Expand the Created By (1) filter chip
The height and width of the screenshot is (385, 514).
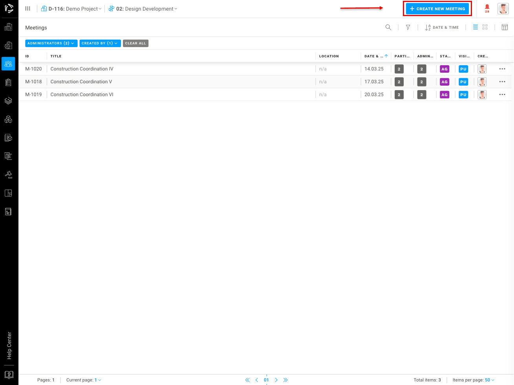[x=100, y=43]
